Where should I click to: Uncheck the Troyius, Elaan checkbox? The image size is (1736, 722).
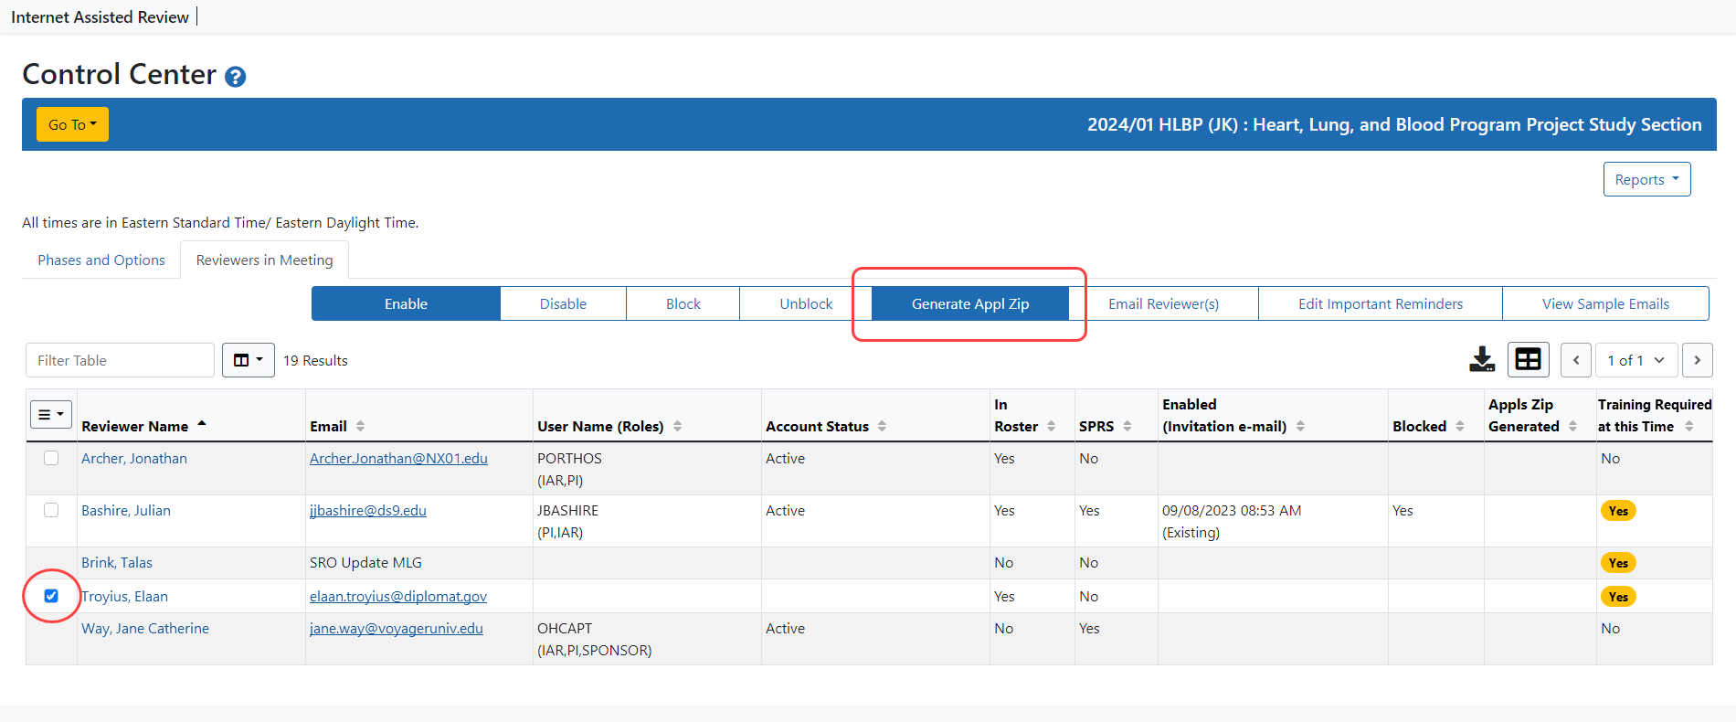click(x=51, y=596)
